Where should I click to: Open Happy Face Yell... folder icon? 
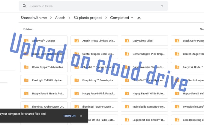177,94
